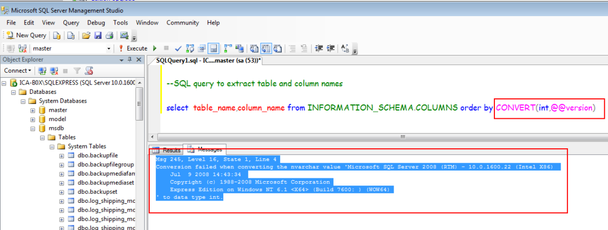
Task: Switch to the Messages tab
Action: coord(205,149)
